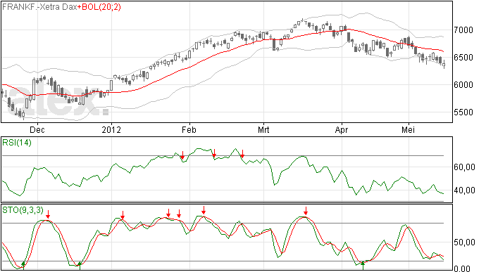Select the Mrt label on time axis
Viewport: 486px width, 272px height.
click(x=263, y=130)
